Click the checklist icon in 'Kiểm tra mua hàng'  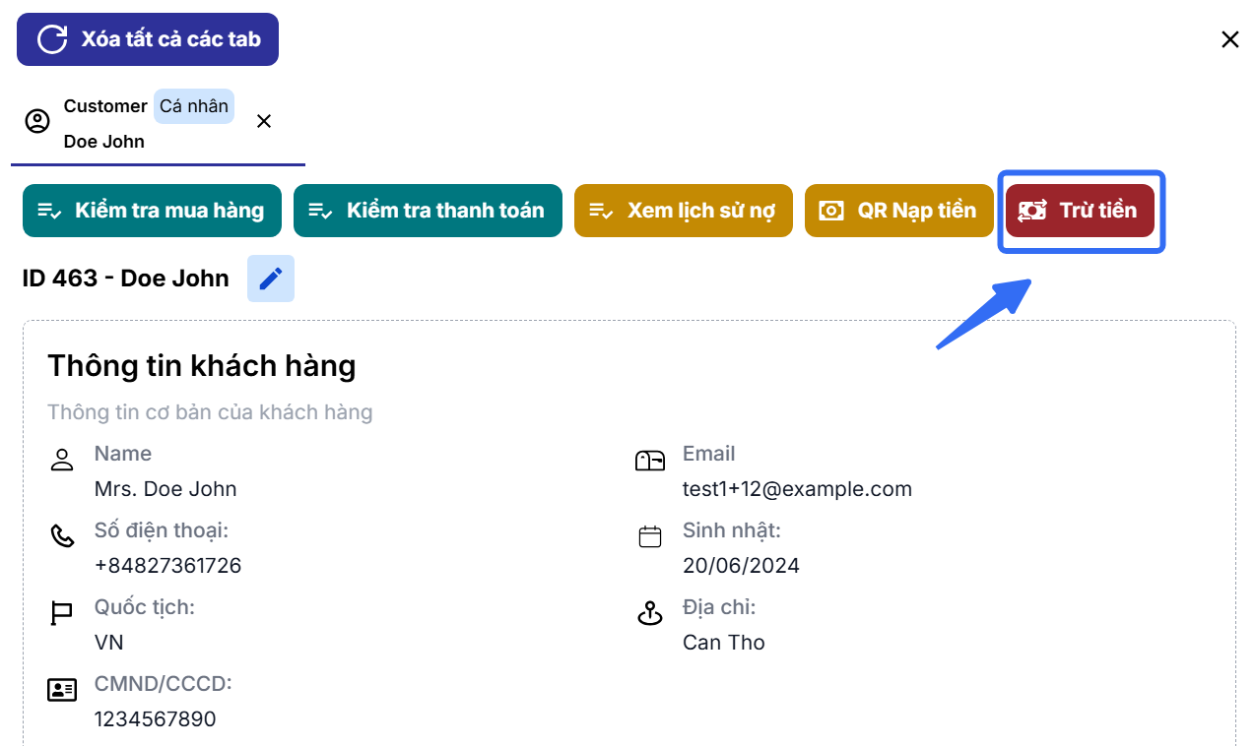(x=50, y=211)
